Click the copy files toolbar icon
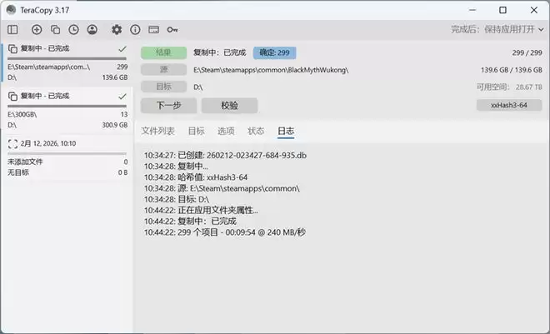The image size is (550, 334). pos(55,29)
